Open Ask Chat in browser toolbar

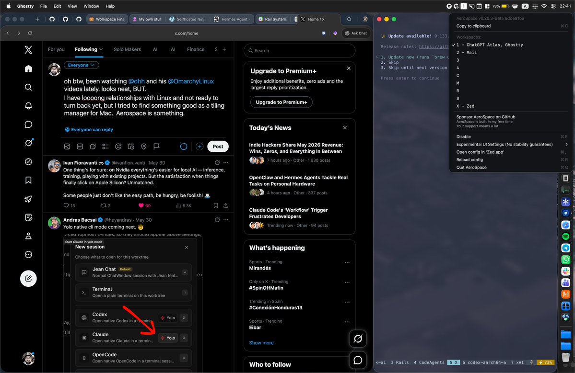pos(355,33)
